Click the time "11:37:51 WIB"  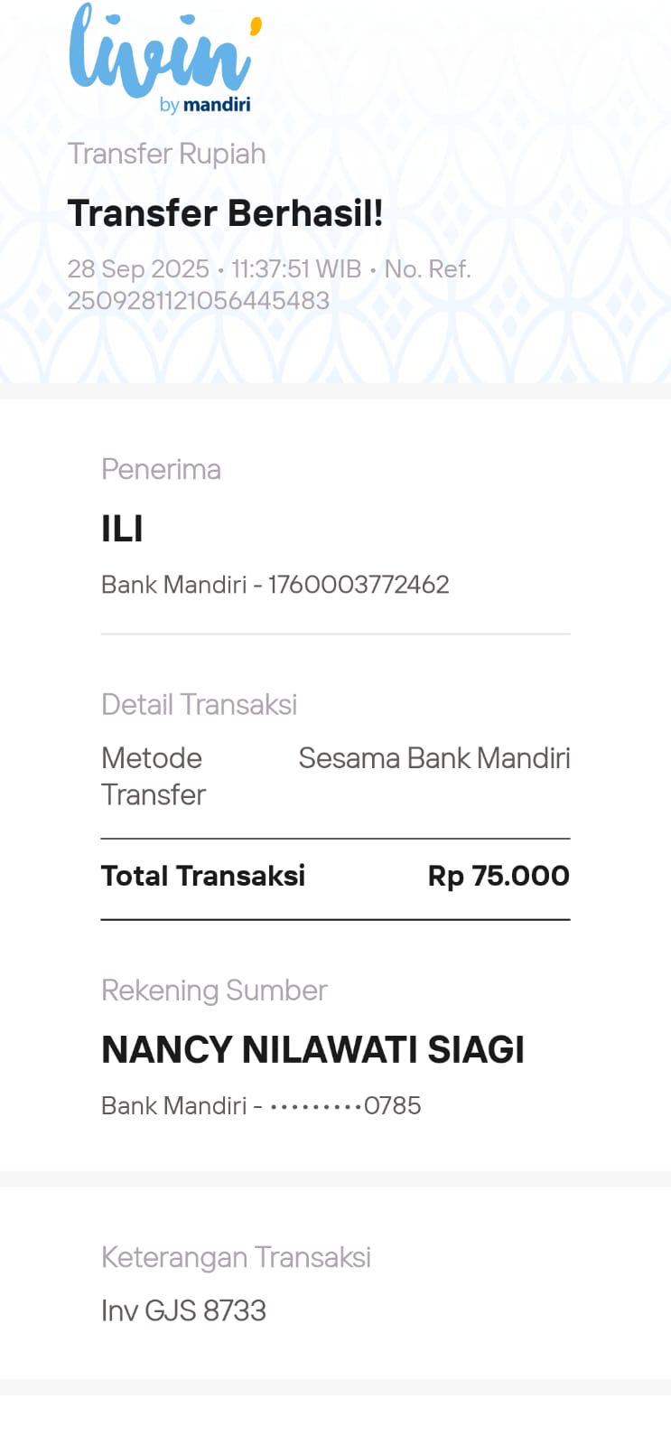click(296, 269)
